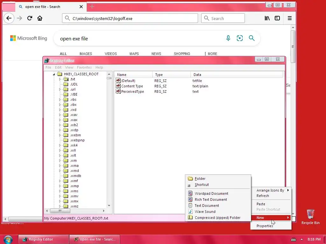Screen dimensions: 326x244
Task: Close the open exe file browser tab
Action: [x=81, y=7]
